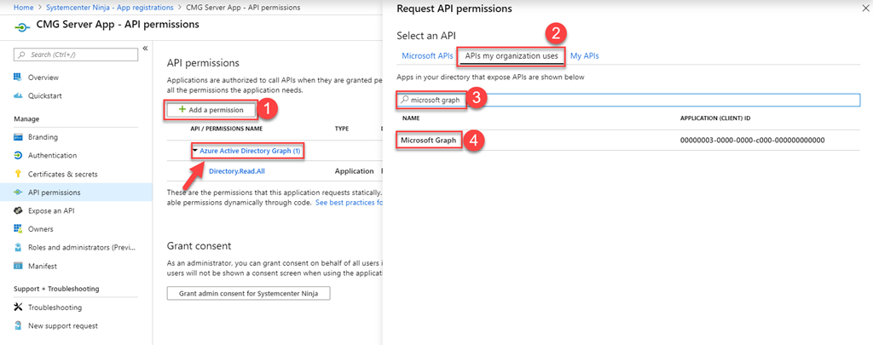
Task: Click the Add a permission button
Action: [x=211, y=110]
